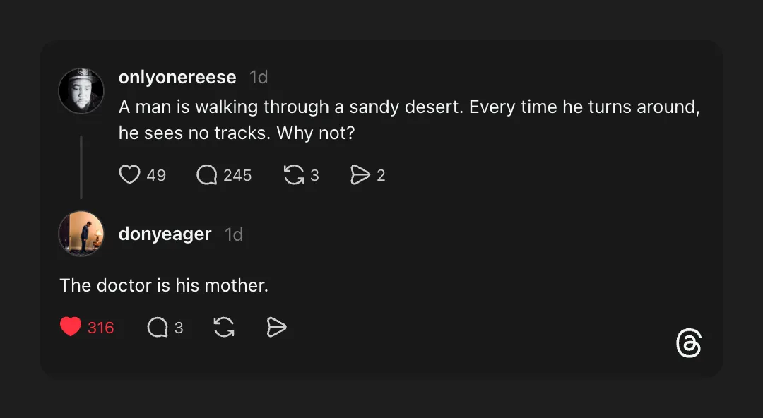The image size is (763, 418).
Task: Click donyeager's avatar photo
Action: 81,234
